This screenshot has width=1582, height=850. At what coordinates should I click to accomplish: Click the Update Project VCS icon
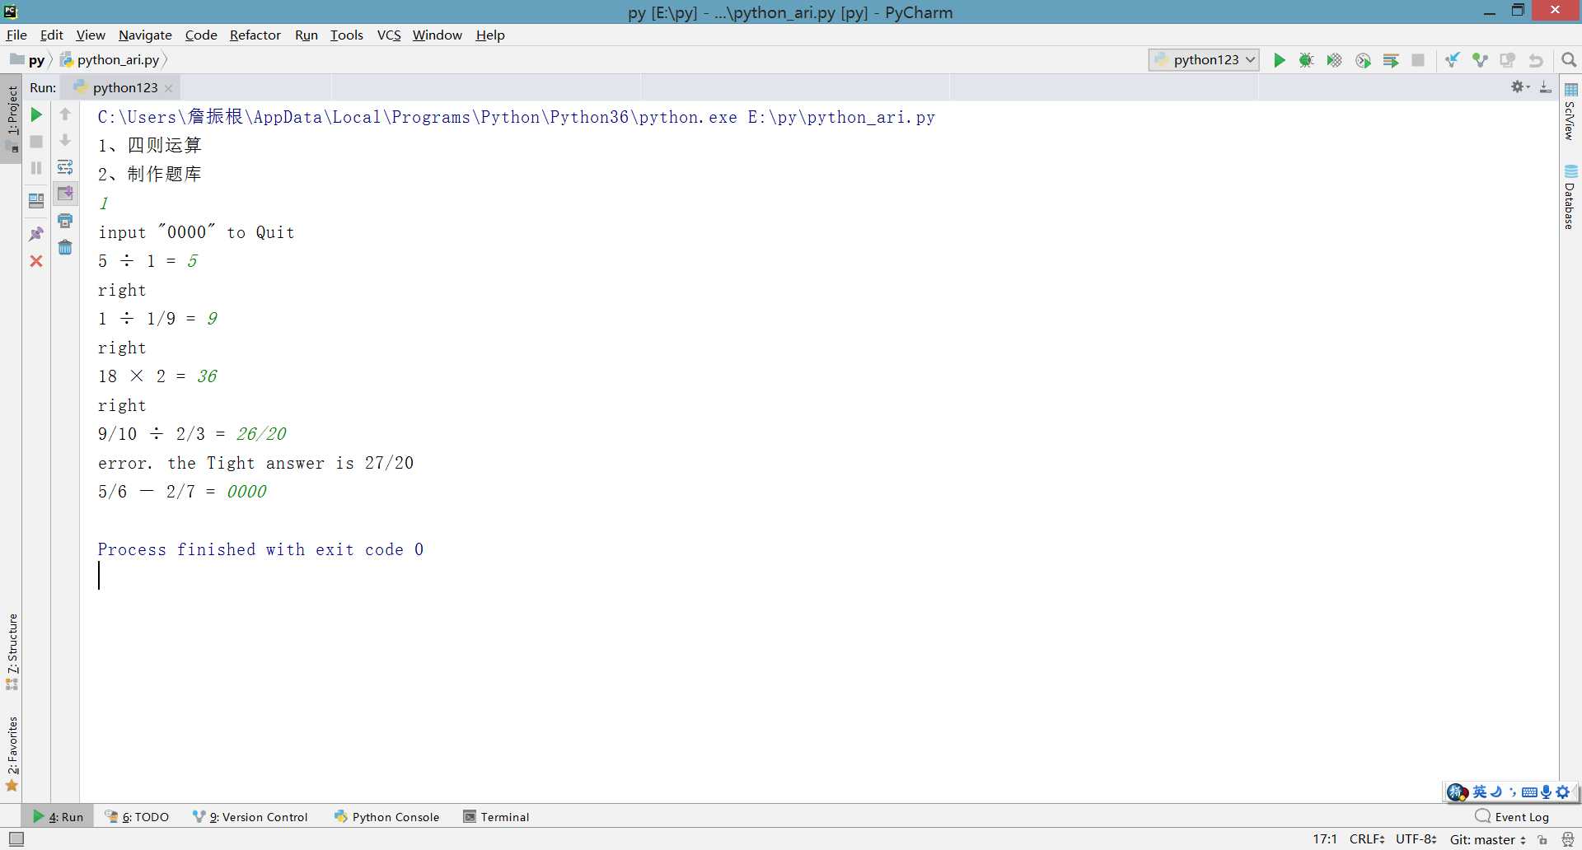pyautogui.click(x=1452, y=60)
